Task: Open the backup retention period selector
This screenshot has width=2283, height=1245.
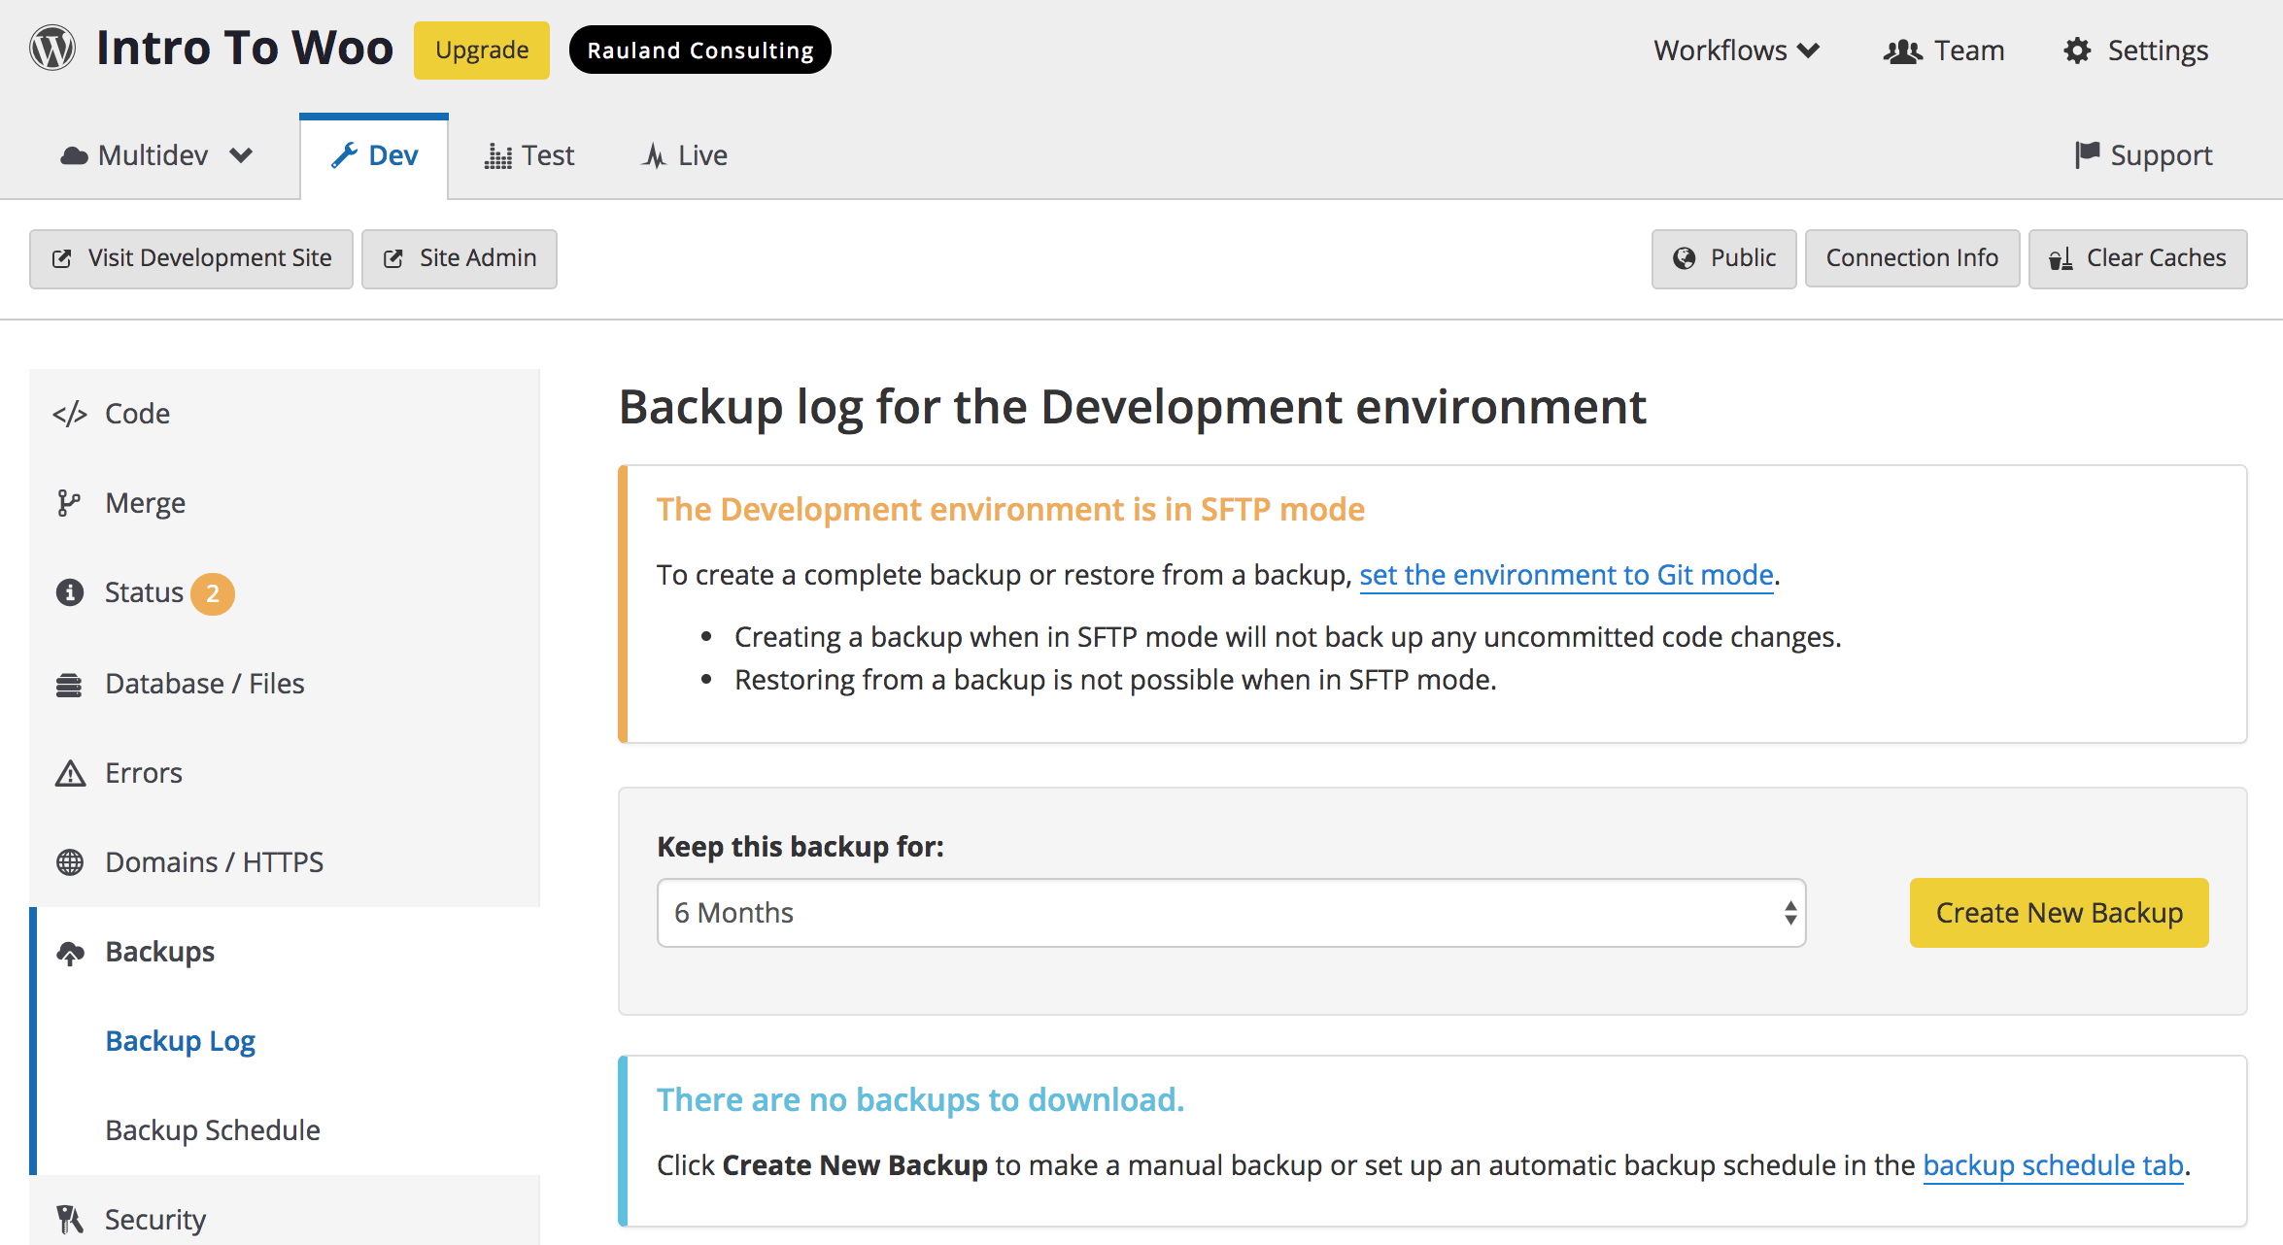Action: (x=1231, y=912)
